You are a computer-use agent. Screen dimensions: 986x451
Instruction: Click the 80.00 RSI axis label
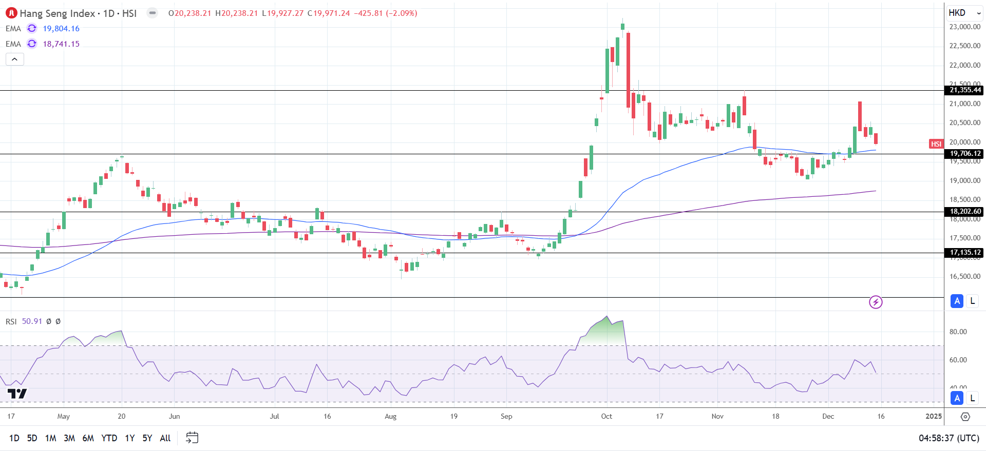coord(958,332)
